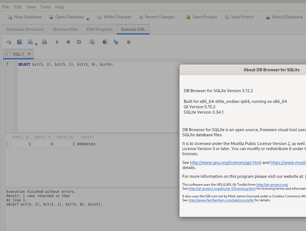Sort results by the bin(5) column header
Screen dimensions: 306x231
pos(87,137)
